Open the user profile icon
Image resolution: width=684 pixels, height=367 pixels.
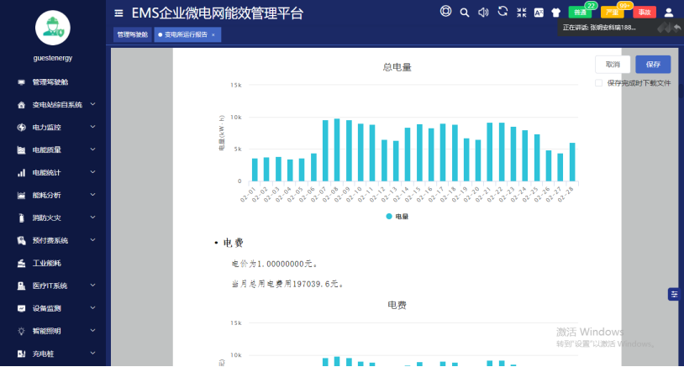tap(669, 13)
